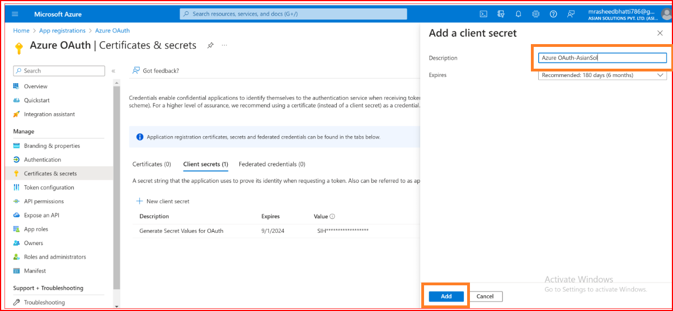Click the Add button
673x311 pixels.
(446, 296)
